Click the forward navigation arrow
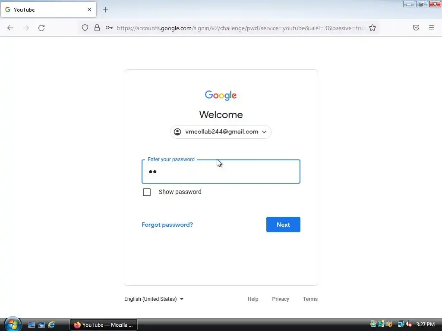The height and width of the screenshot is (331, 442). click(26, 28)
